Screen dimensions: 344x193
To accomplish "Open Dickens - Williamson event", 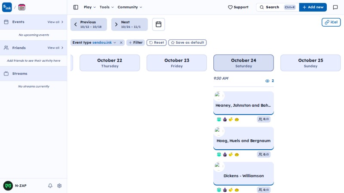I will [x=243, y=174].
